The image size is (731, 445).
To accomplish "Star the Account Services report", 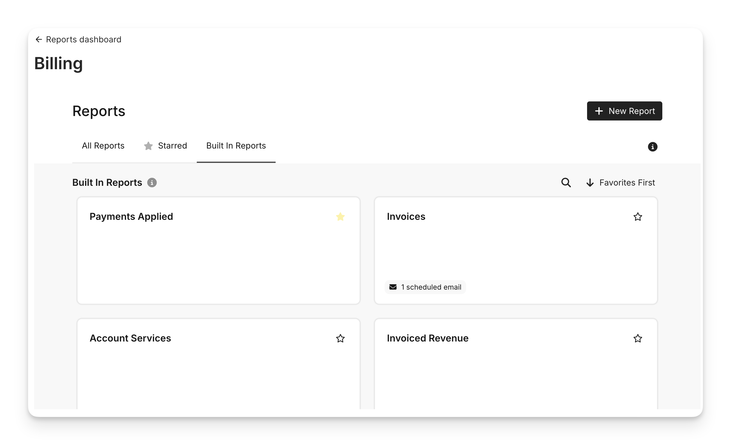I will coord(340,338).
